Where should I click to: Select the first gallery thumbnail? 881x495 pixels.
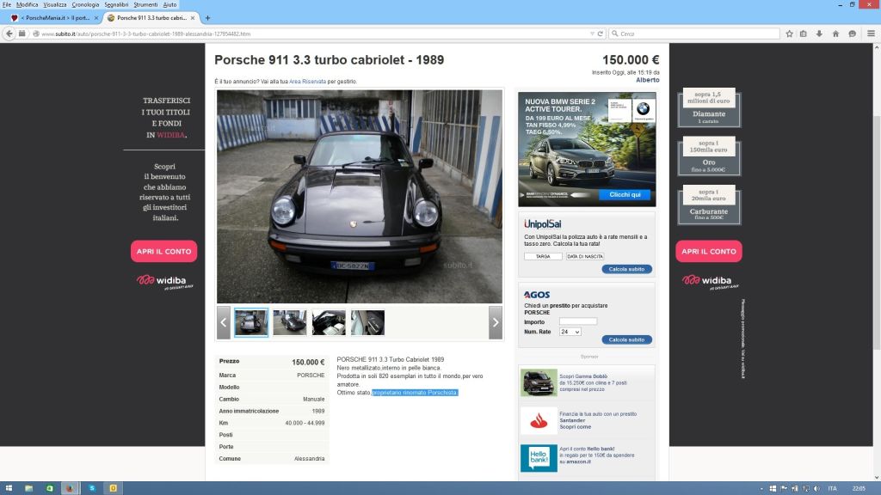(251, 323)
